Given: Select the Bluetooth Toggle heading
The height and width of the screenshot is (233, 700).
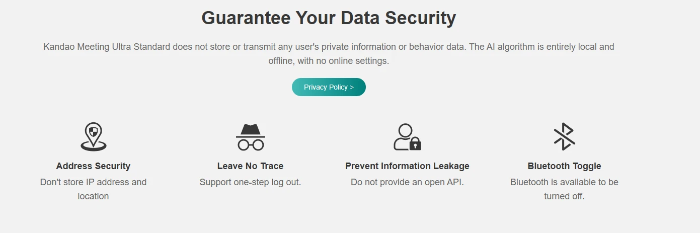Looking at the screenshot, I should pyautogui.click(x=564, y=166).
